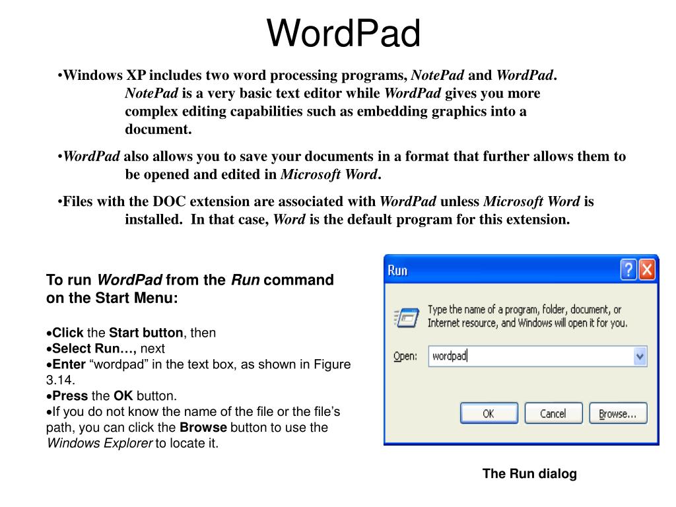676x507 pixels.
Task: Click the help question mark button
Action: click(x=628, y=270)
